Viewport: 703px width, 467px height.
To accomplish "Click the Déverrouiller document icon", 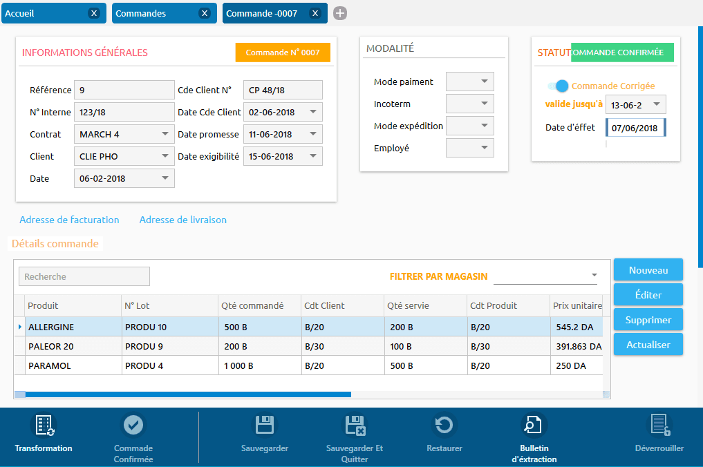I will click(x=659, y=425).
